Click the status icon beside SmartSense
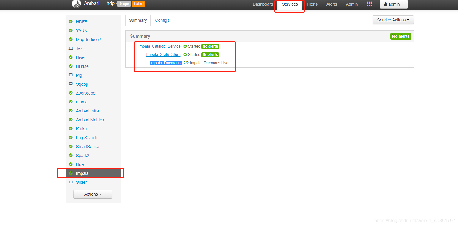 point(71,146)
